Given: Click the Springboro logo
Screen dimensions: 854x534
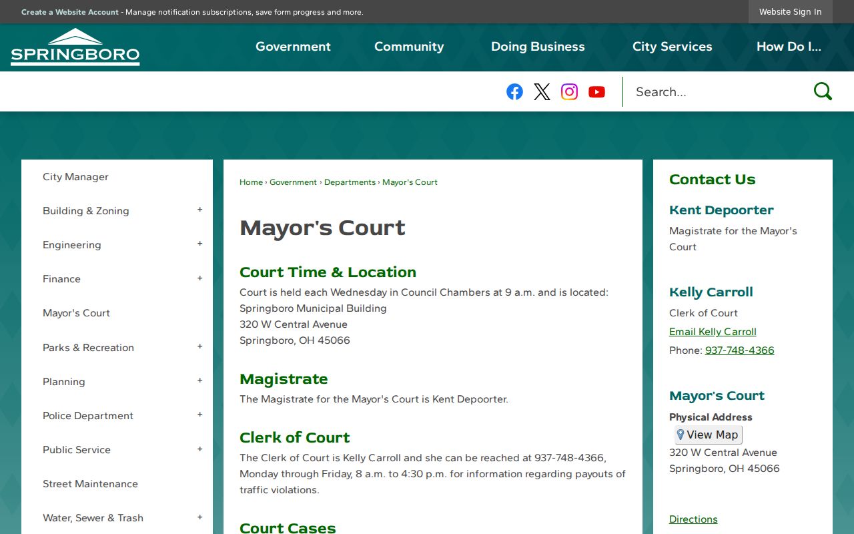Looking at the screenshot, I should 75,47.
